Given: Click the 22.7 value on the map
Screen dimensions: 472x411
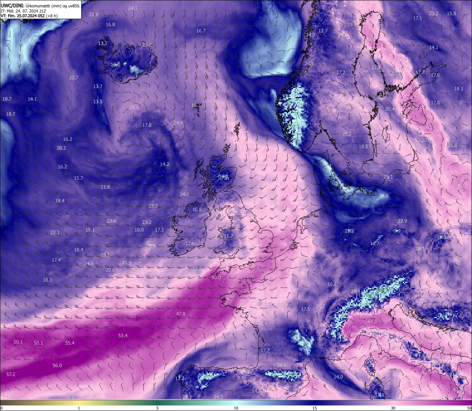Looking at the screenshot, I should click(x=74, y=78).
